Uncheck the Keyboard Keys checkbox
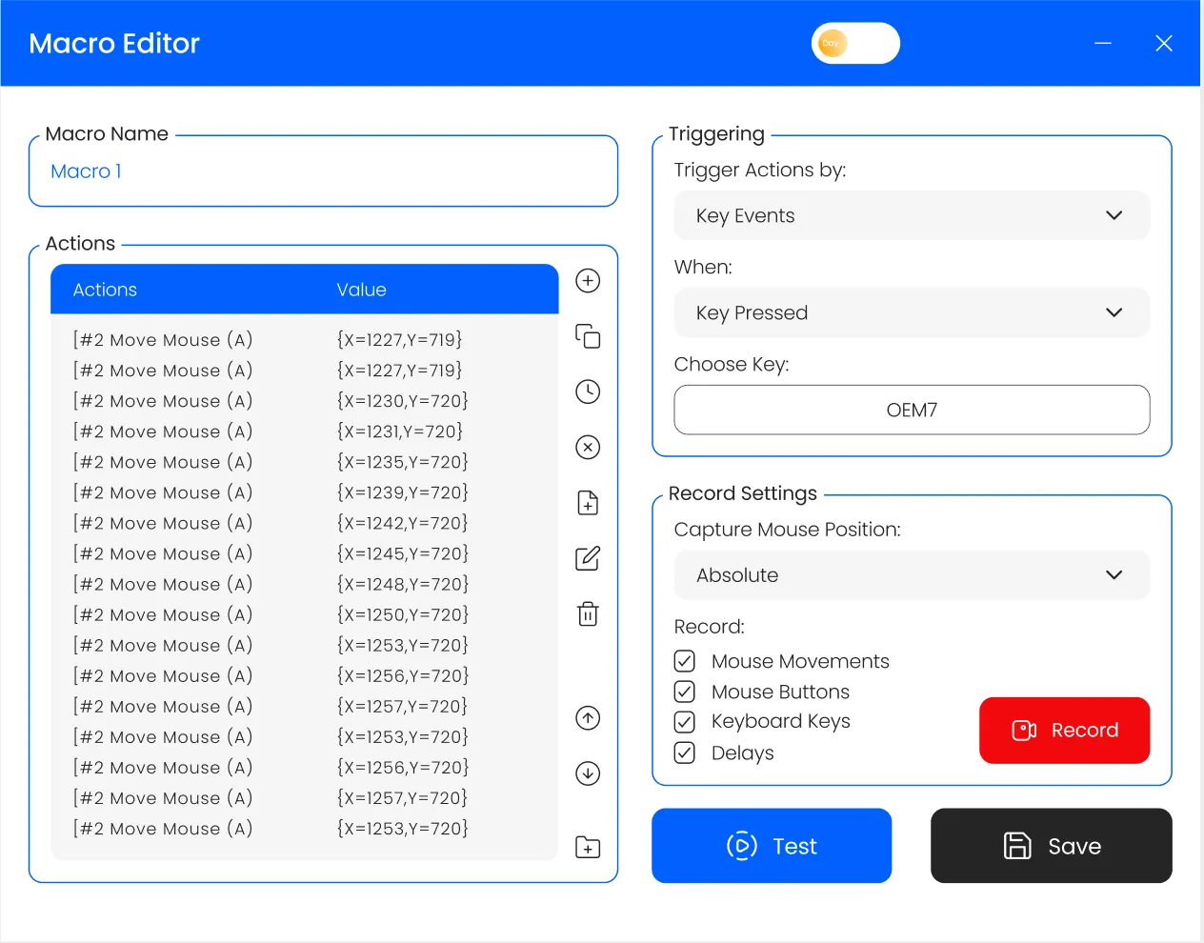1204x943 pixels. click(x=685, y=722)
